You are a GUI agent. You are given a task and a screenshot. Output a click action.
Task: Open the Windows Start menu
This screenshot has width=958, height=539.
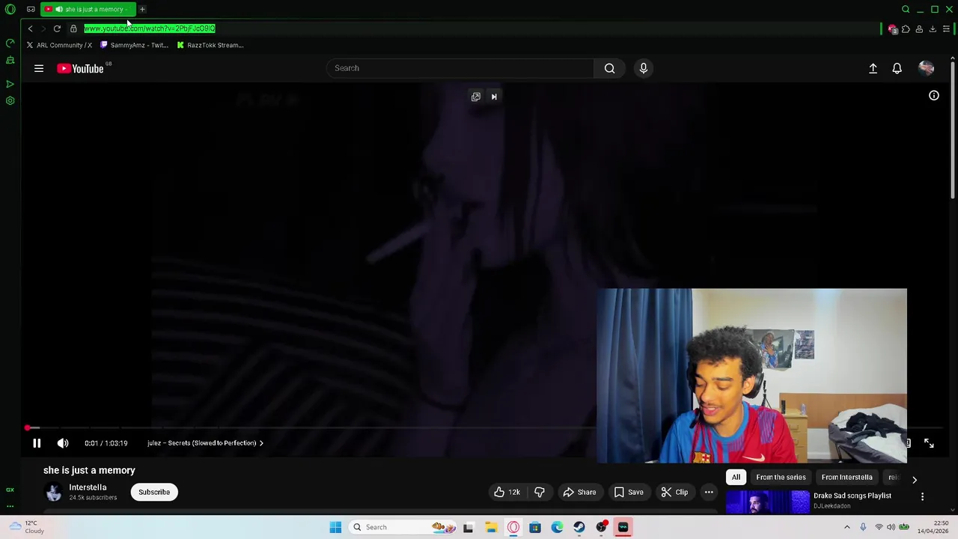click(335, 527)
